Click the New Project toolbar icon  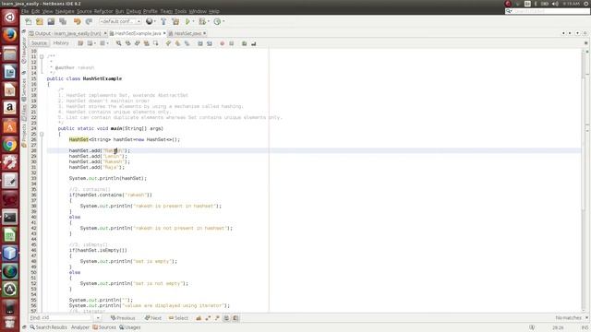(40, 21)
